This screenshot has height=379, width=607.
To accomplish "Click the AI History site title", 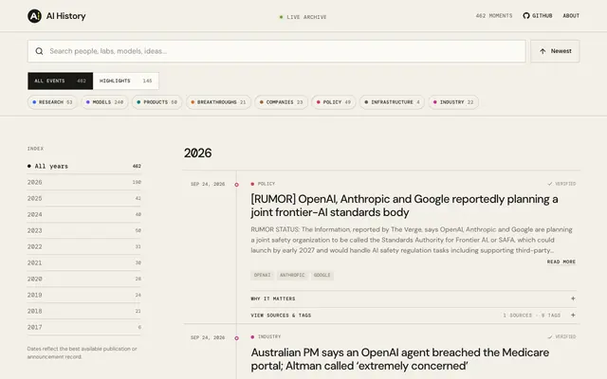I will (x=65, y=16).
